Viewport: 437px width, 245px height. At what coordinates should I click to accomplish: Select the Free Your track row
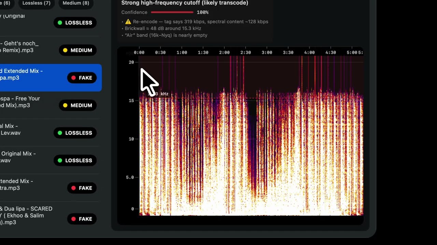point(49,105)
